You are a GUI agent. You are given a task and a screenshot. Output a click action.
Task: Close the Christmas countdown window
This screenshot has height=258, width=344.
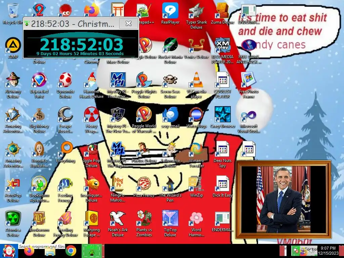click(x=129, y=23)
